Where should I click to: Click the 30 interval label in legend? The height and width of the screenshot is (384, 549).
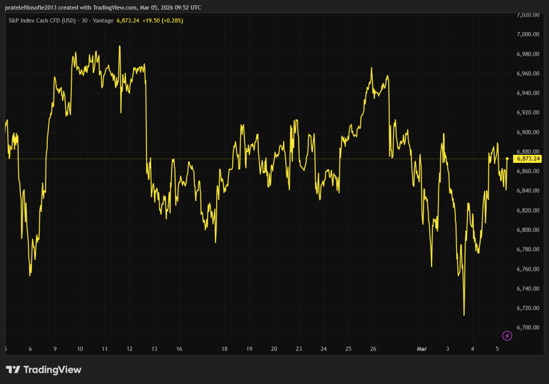84,20
